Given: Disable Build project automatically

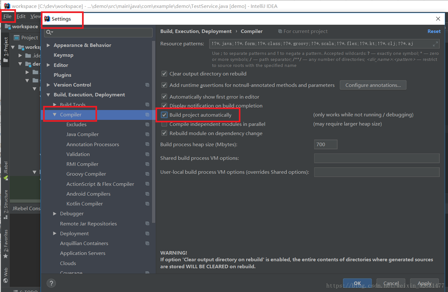Looking at the screenshot, I should pyautogui.click(x=165, y=114).
